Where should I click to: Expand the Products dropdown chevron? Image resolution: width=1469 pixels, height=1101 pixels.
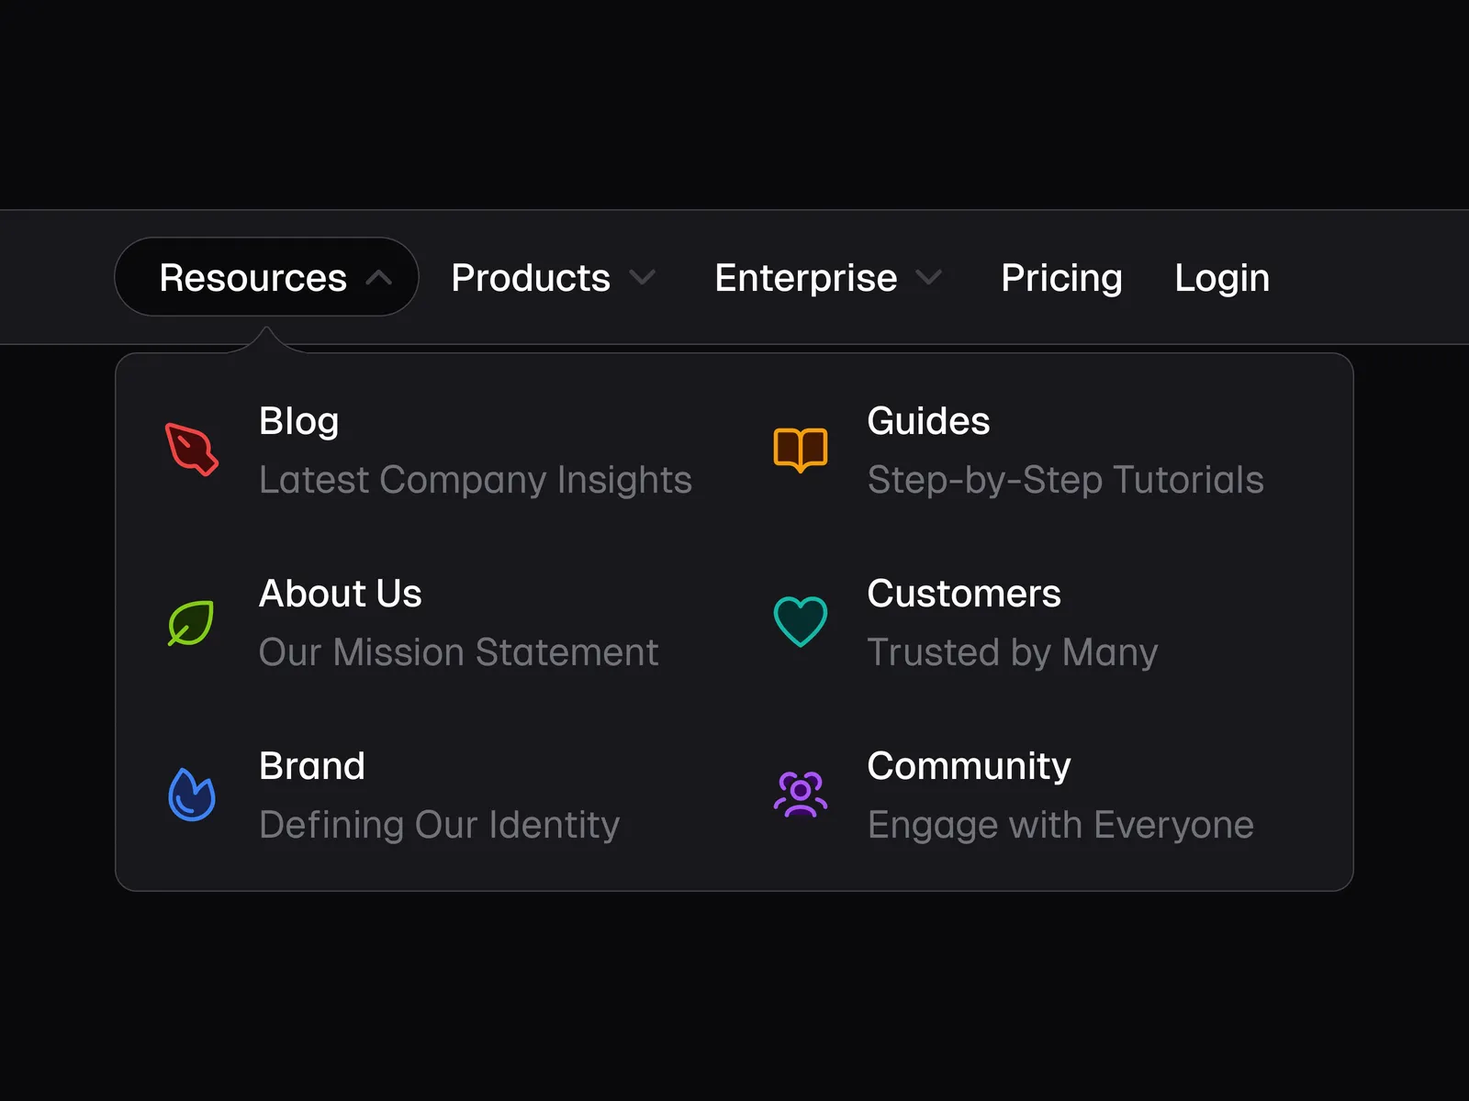642,277
